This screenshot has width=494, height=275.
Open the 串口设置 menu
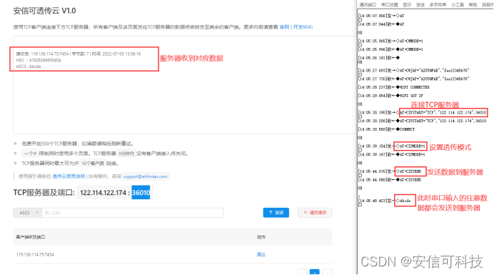[389, 5]
